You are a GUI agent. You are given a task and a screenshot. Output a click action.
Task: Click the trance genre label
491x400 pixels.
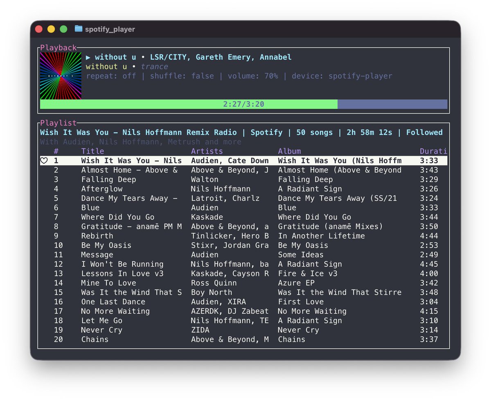tap(154, 67)
